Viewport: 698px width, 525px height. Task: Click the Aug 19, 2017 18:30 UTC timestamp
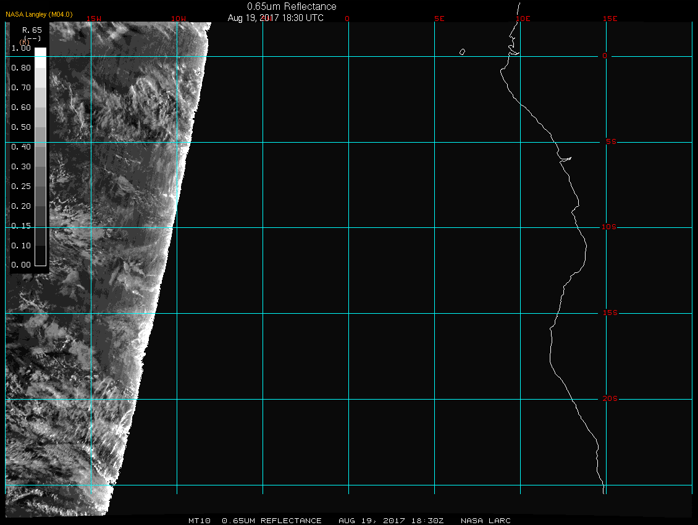[x=275, y=18]
